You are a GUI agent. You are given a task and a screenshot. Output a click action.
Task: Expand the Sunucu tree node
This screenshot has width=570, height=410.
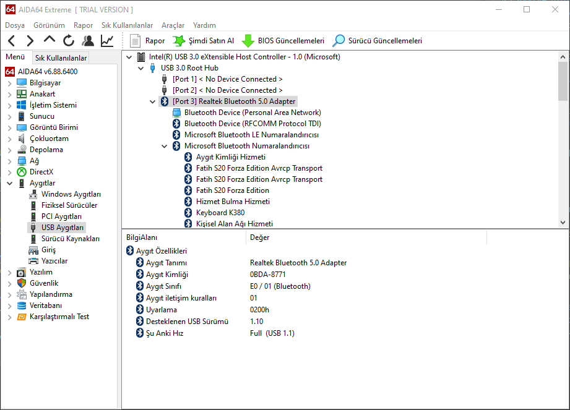click(10, 117)
